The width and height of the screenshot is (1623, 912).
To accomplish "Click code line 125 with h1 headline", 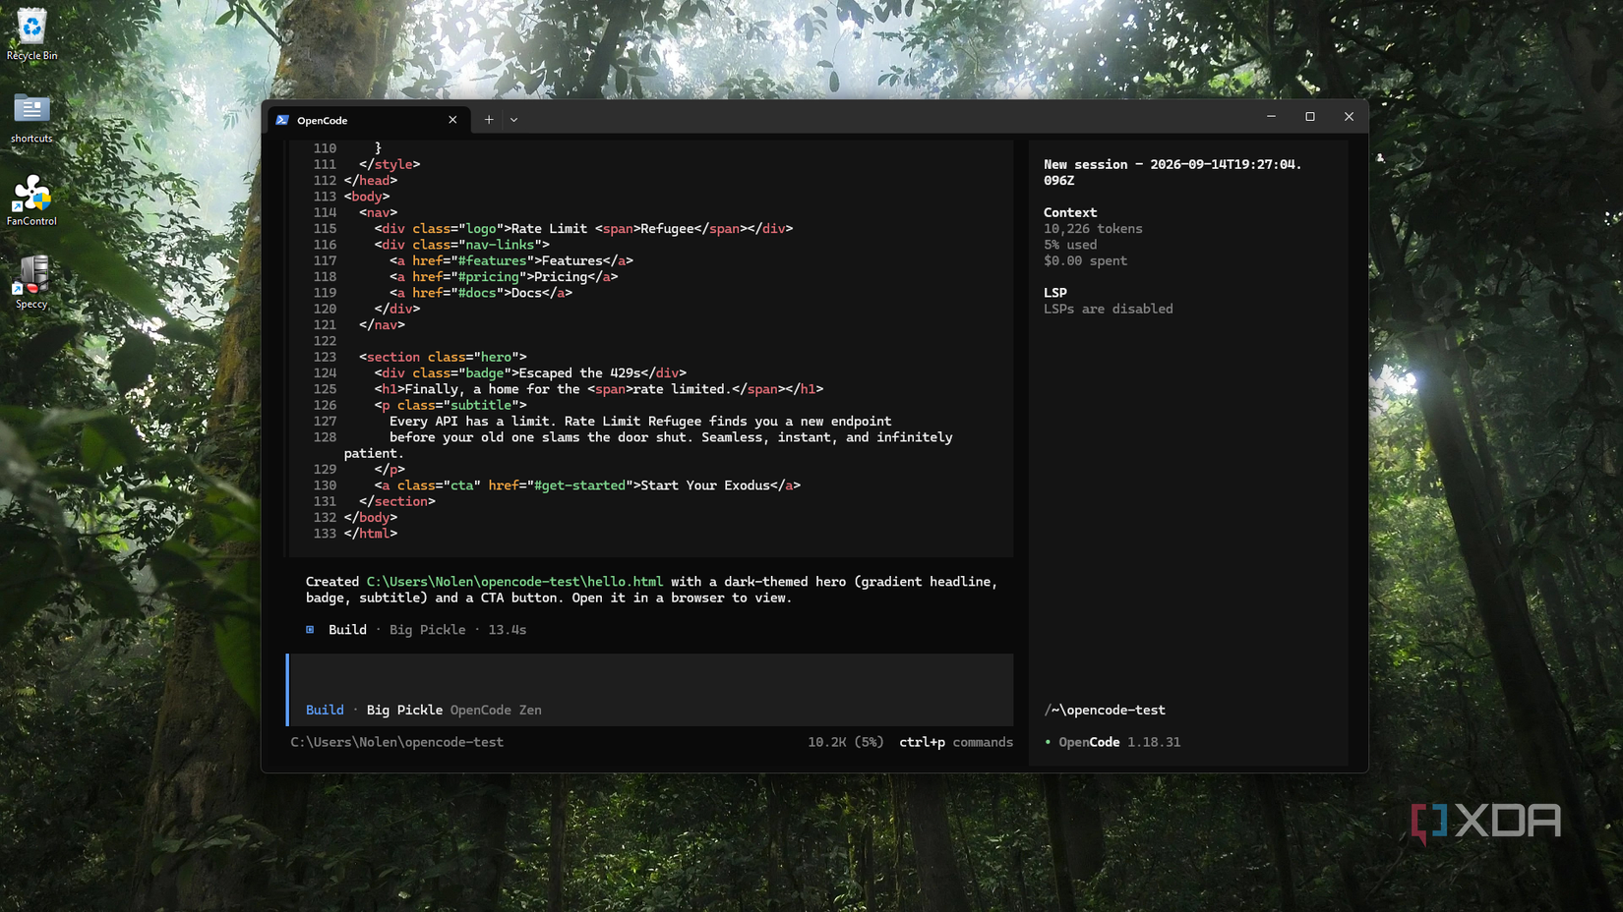I will (598, 389).
